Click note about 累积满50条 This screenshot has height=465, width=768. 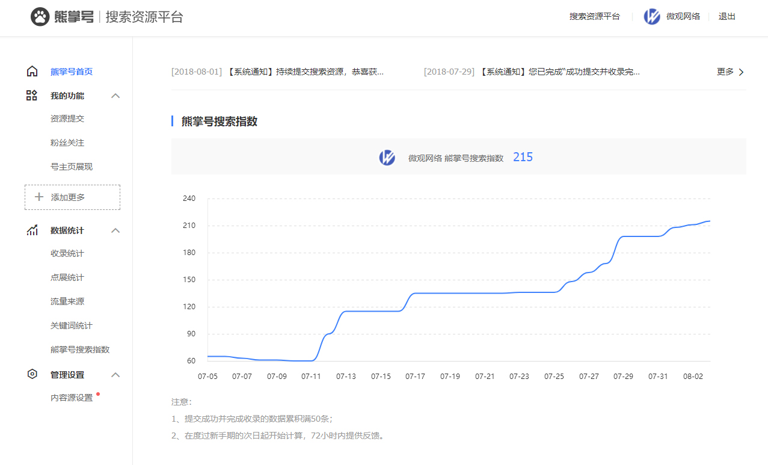click(252, 419)
